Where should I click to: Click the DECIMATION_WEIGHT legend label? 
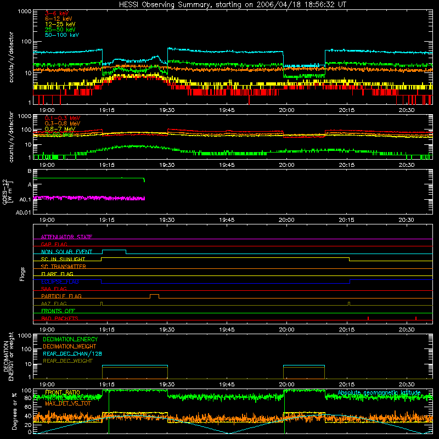70,346
